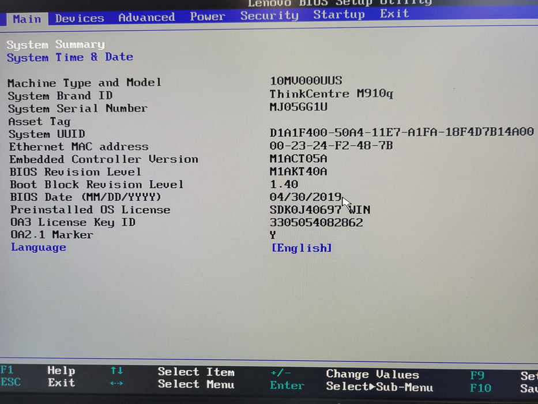Open the Exit tab

pos(394,13)
